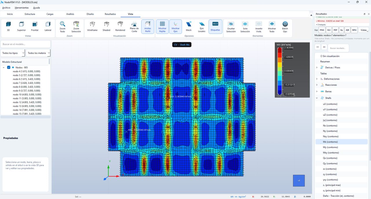
Task: Click the Solo Selección icon
Action: [x=245, y=24]
